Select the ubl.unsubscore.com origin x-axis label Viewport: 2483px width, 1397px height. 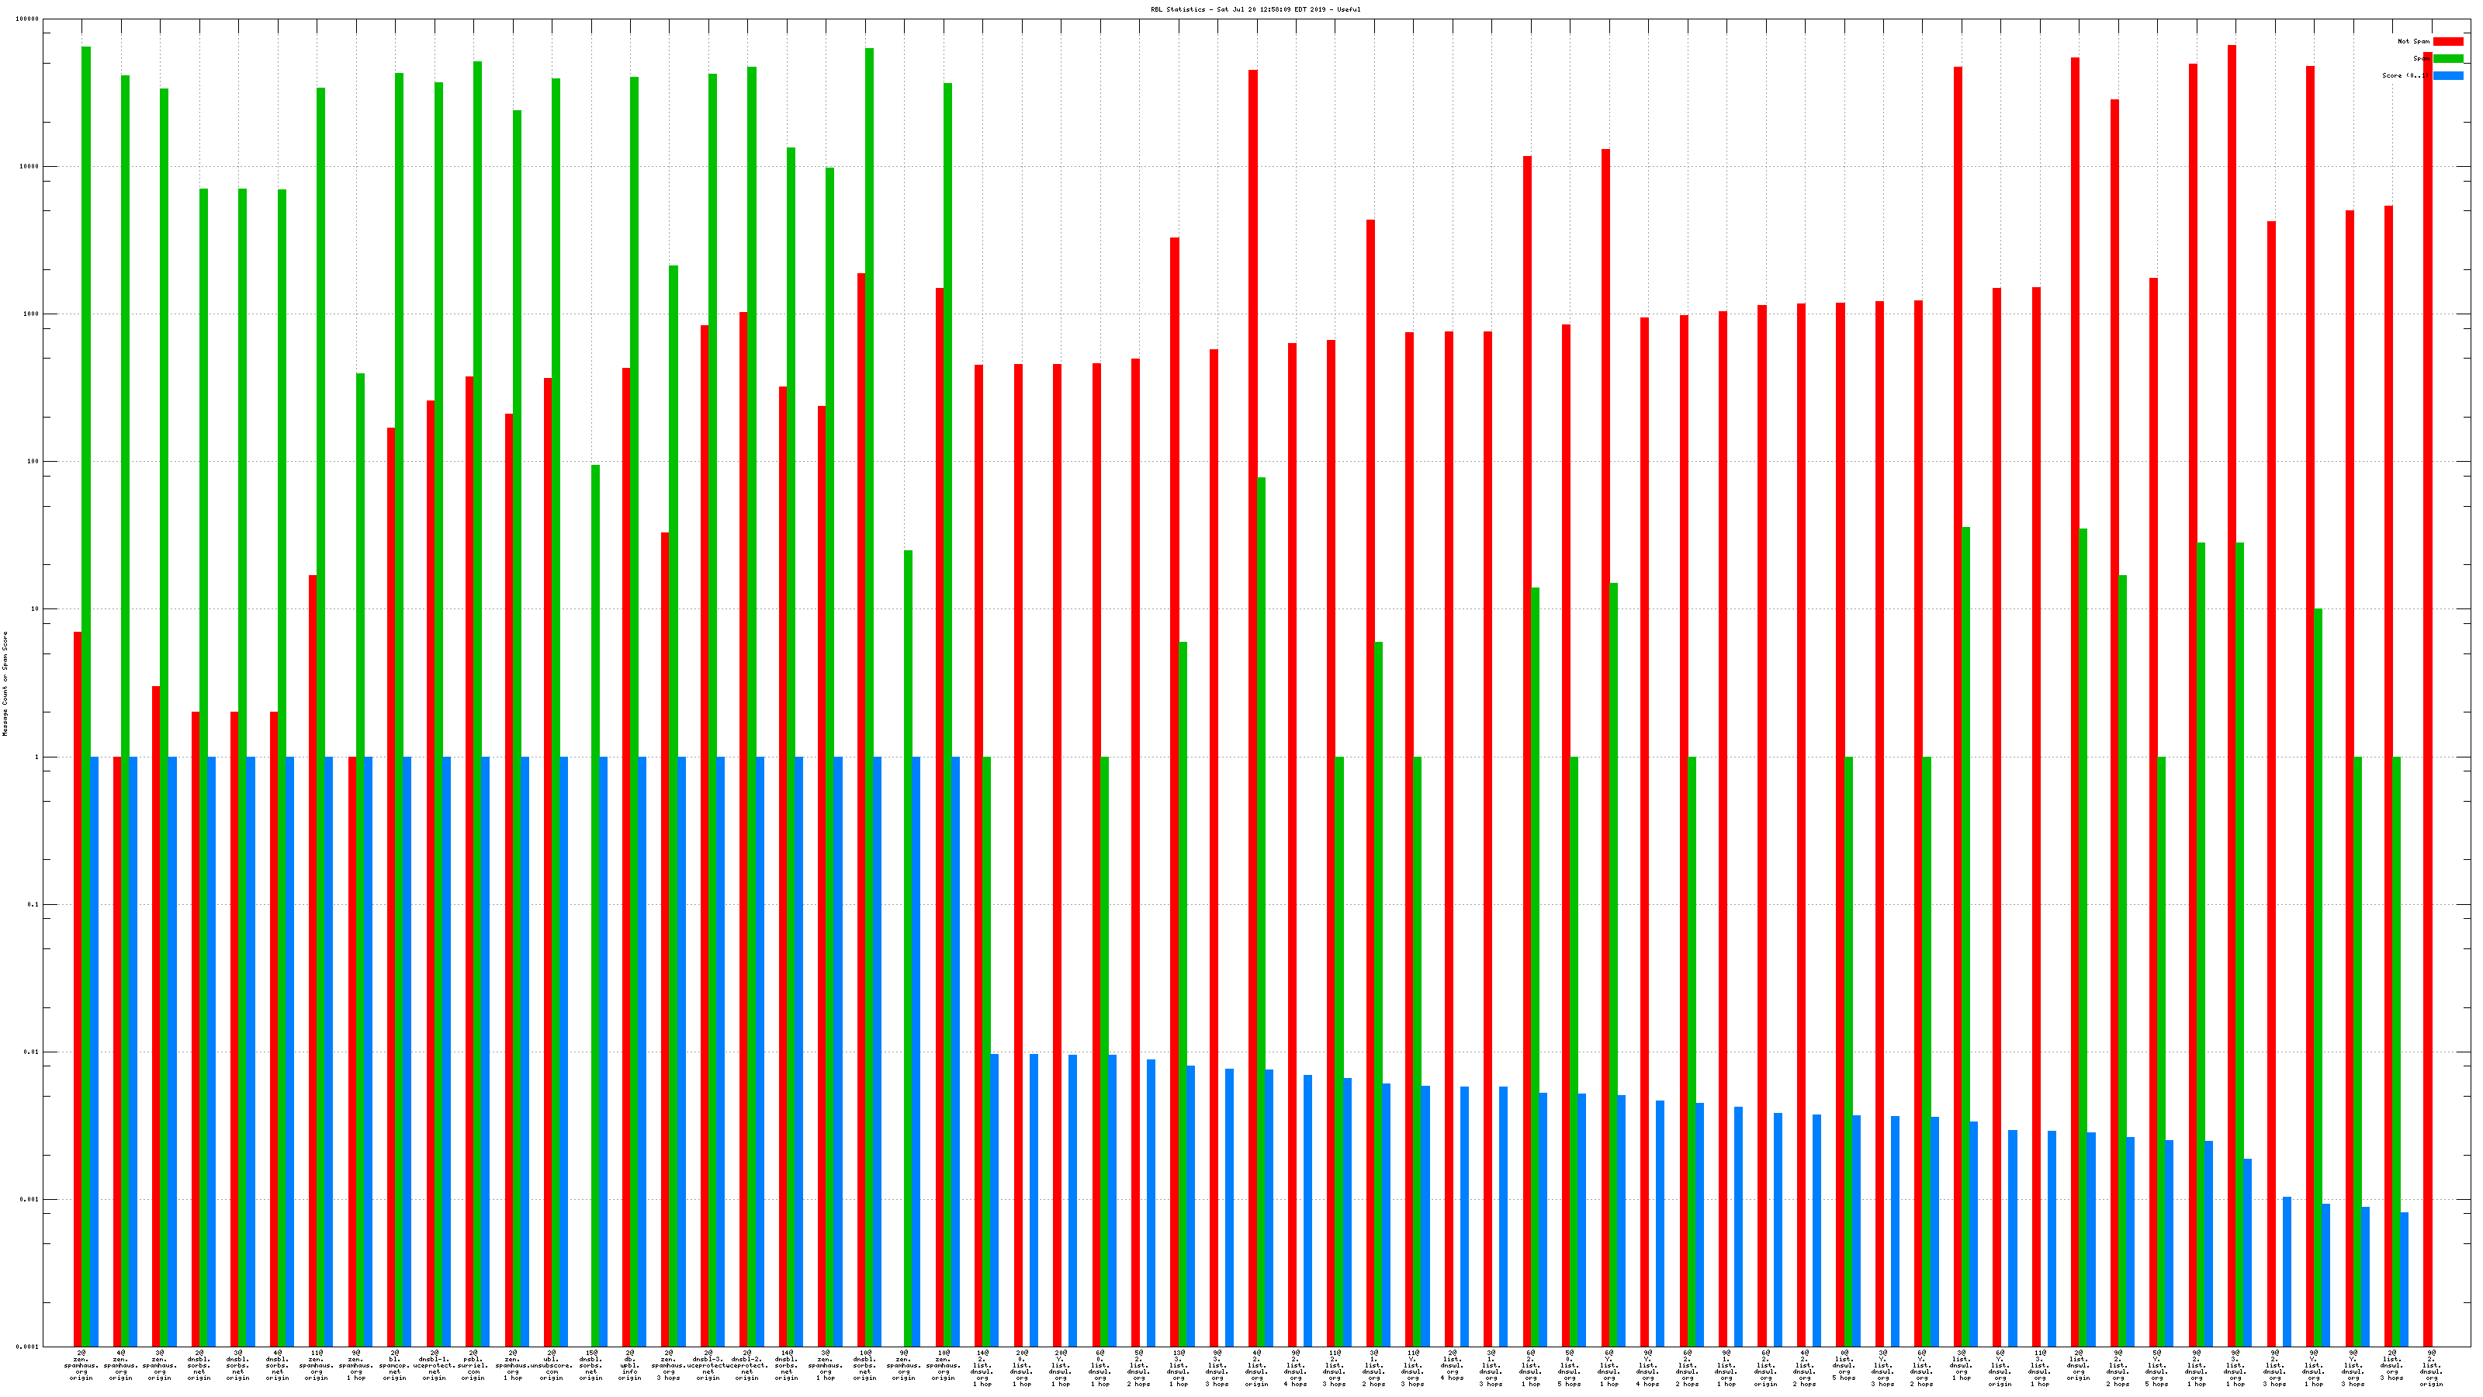(x=550, y=1365)
